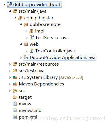The height and width of the screenshot is (124, 109).
Task: Click the TestController.java class file icon
Action: [31, 51]
